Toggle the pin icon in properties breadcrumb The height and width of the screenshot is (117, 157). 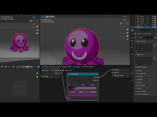(x=156, y=34)
